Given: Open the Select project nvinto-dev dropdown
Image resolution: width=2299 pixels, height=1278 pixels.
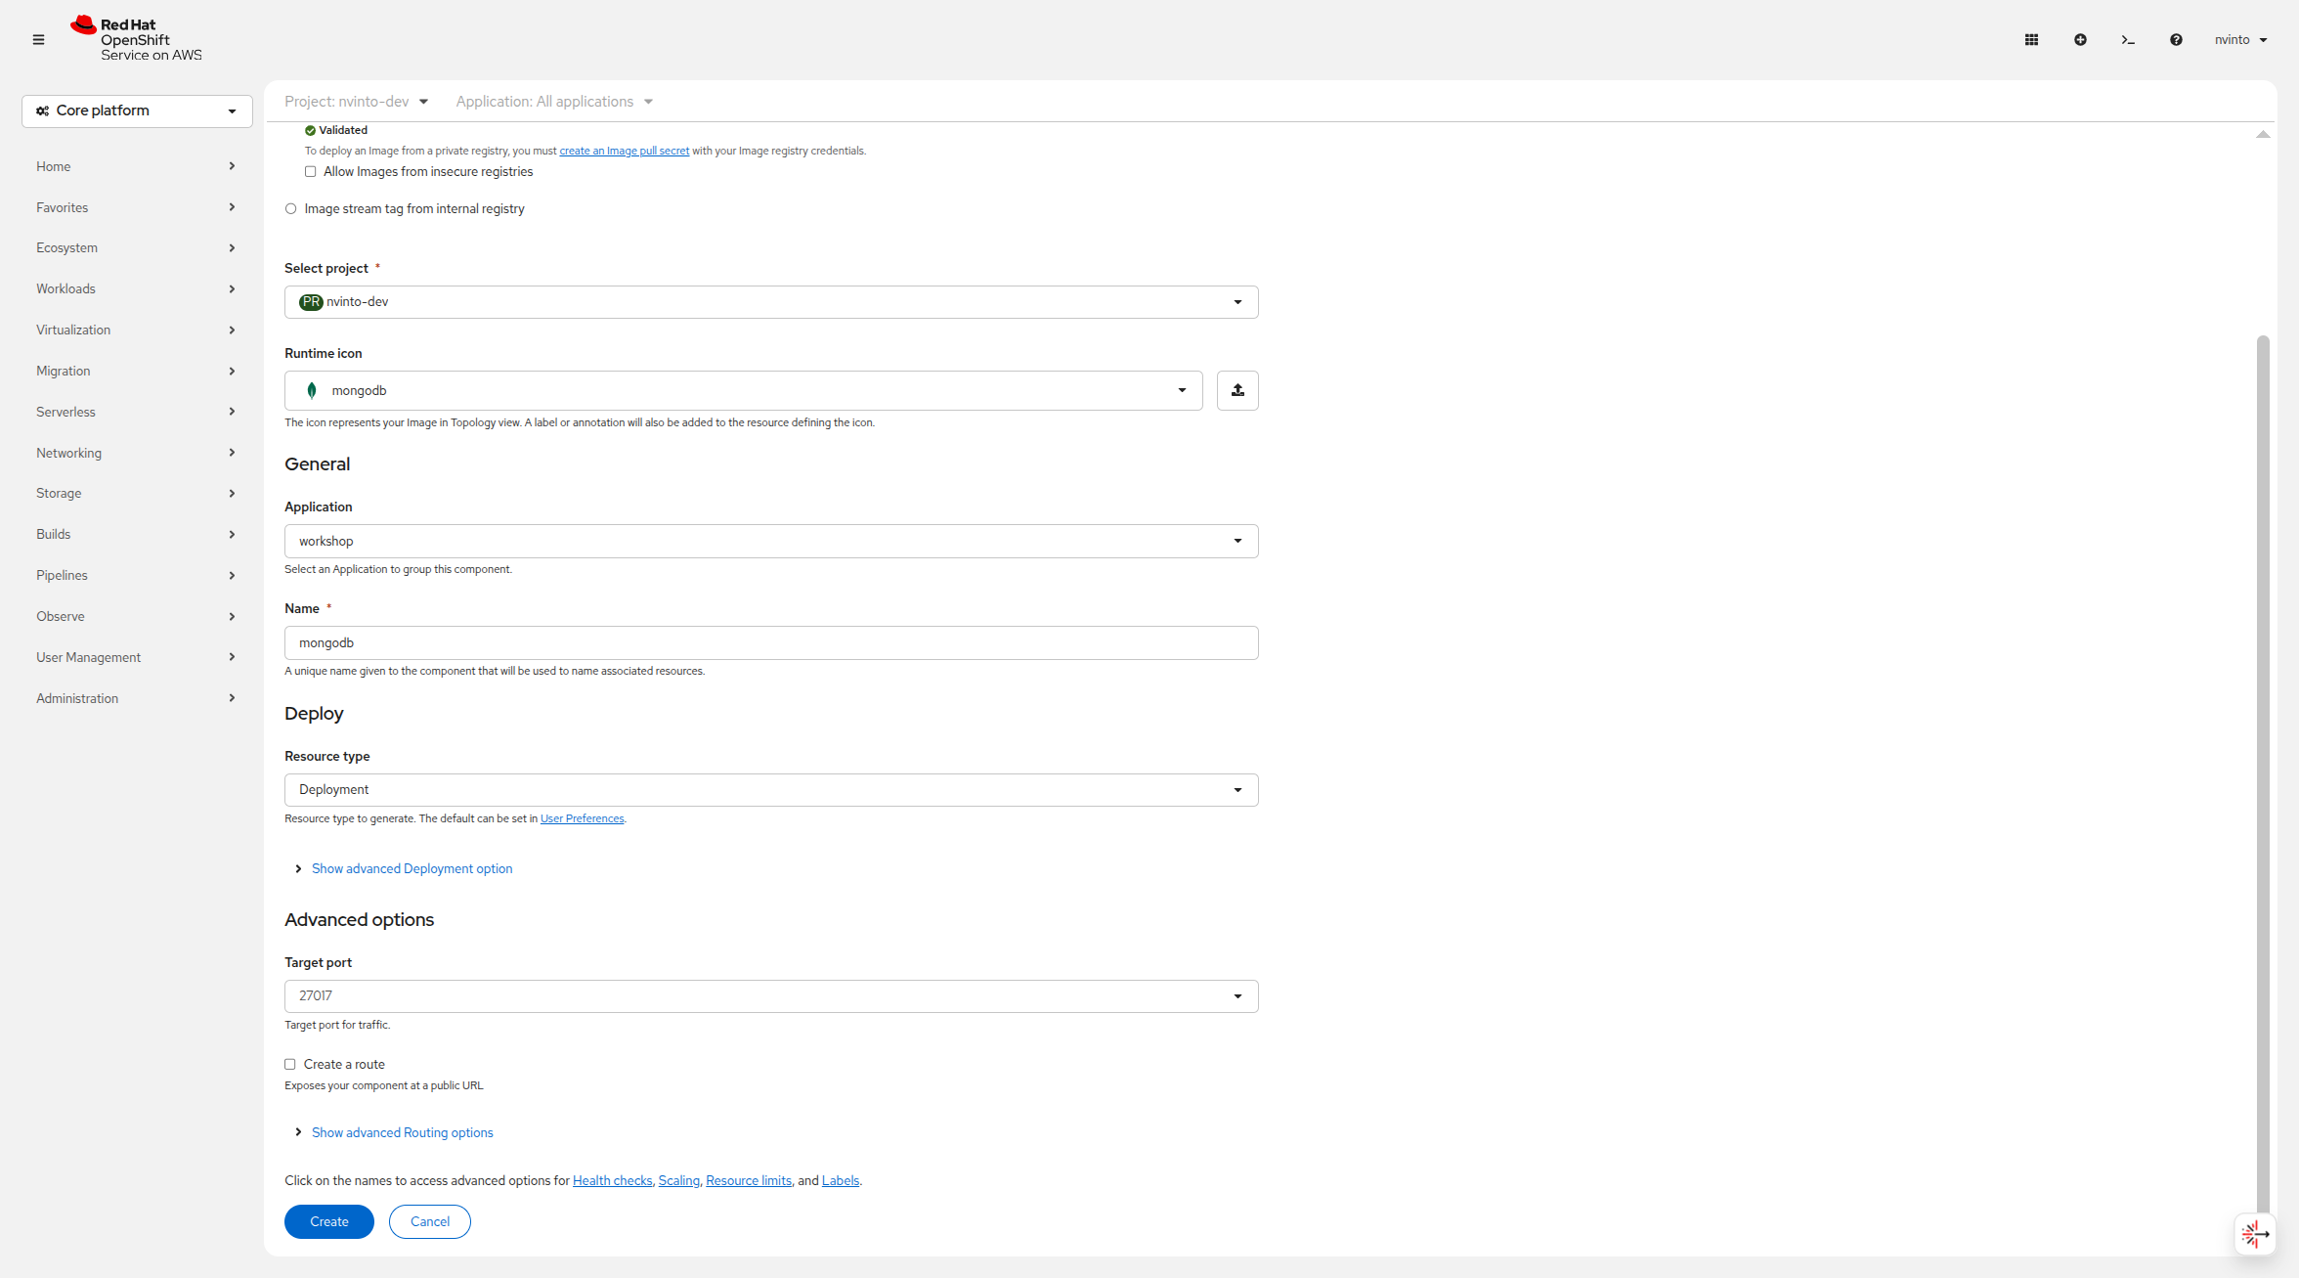Looking at the screenshot, I should tap(771, 302).
